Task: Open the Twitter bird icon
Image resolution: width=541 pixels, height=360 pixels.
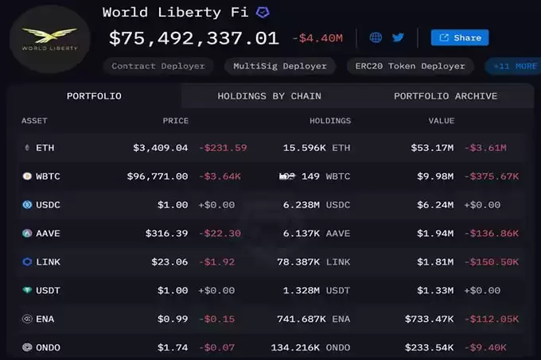Action: (398, 37)
